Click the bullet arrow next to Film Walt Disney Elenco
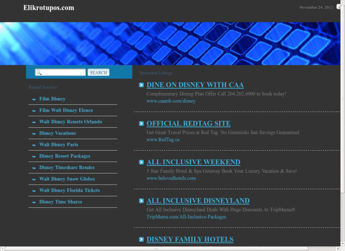The height and width of the screenshot is (251, 345). [34, 111]
